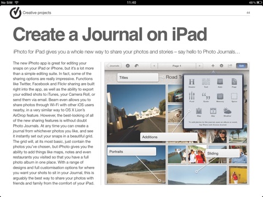Screen dimensions: 263x197
Task: Undo with the curved arrow icon
Action: point(136,66)
